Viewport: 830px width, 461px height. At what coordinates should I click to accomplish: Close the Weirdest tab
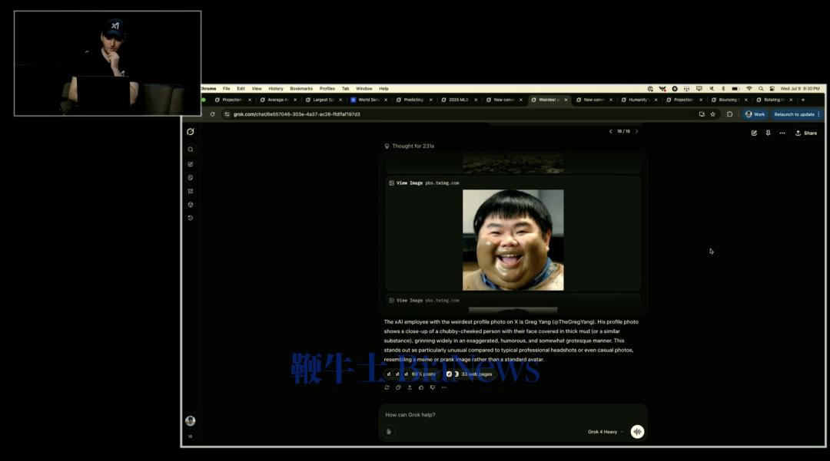(566, 100)
